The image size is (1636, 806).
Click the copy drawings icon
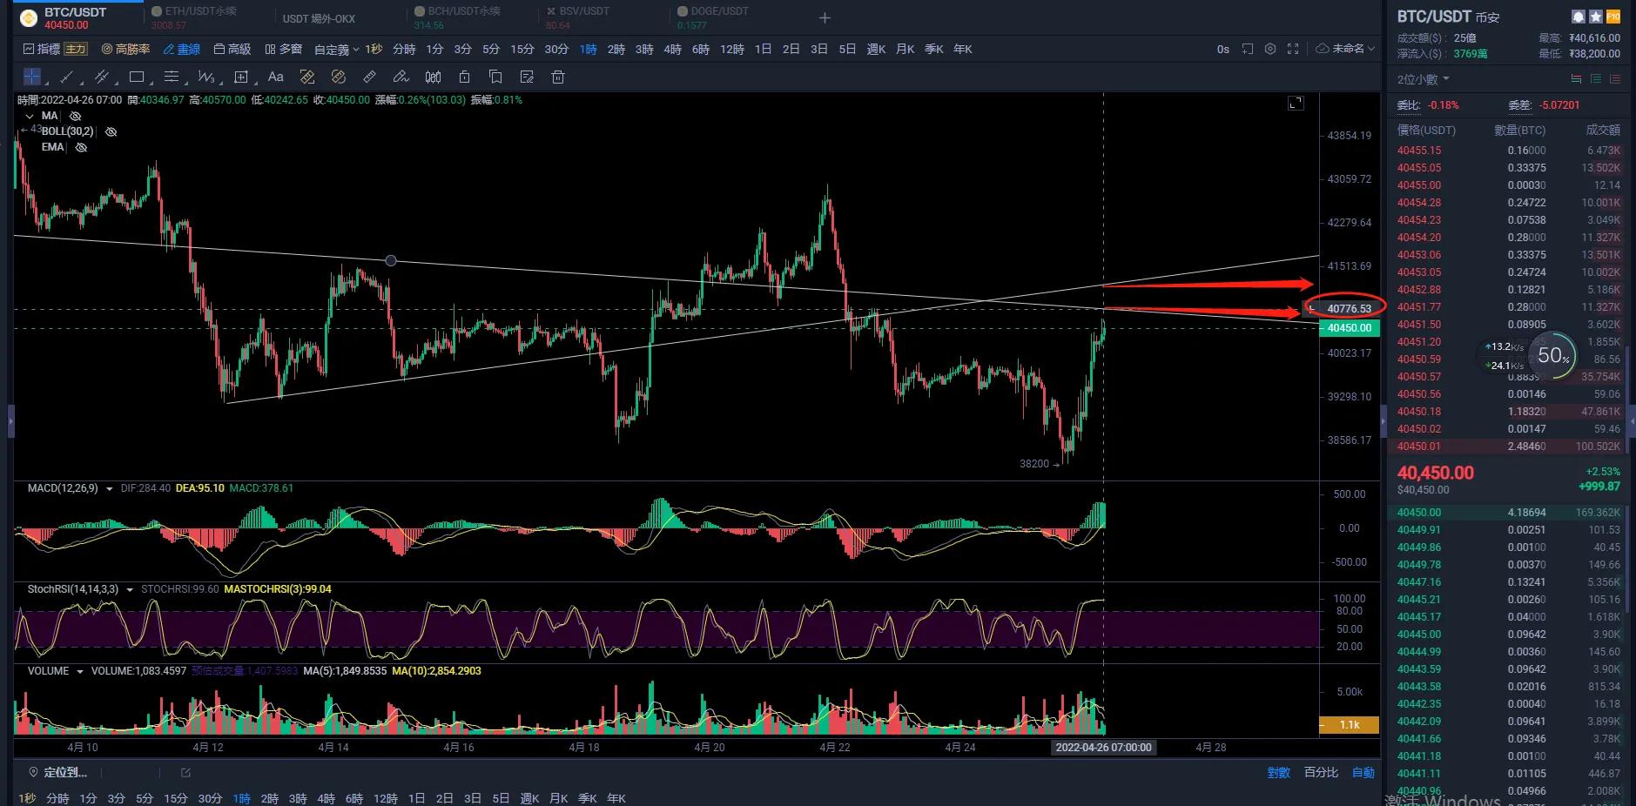point(495,77)
